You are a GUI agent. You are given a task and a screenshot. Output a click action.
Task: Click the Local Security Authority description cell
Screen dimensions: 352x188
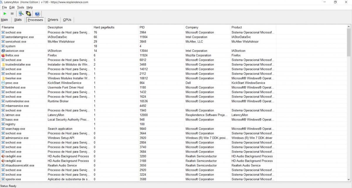tap(69, 120)
